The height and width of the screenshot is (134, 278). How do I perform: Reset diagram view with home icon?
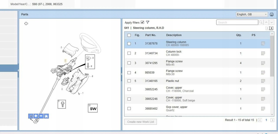(x=46, y=116)
